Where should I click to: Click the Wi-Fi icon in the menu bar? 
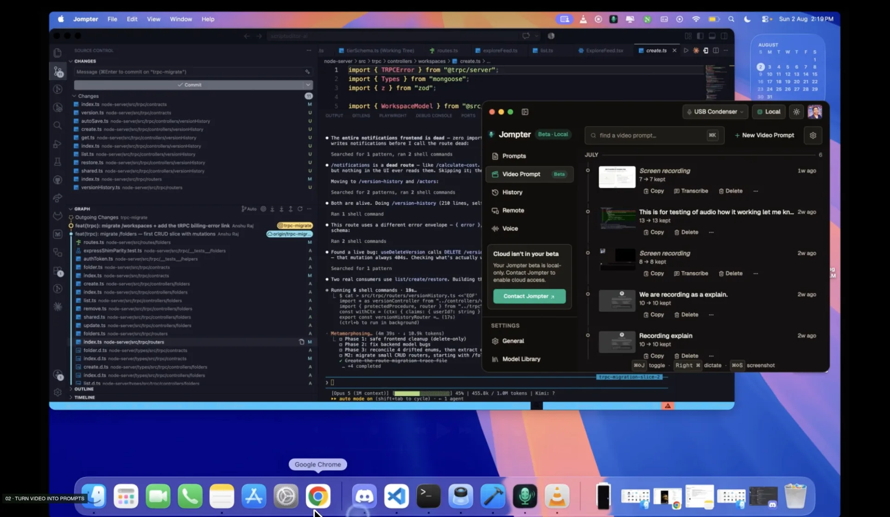click(x=696, y=19)
